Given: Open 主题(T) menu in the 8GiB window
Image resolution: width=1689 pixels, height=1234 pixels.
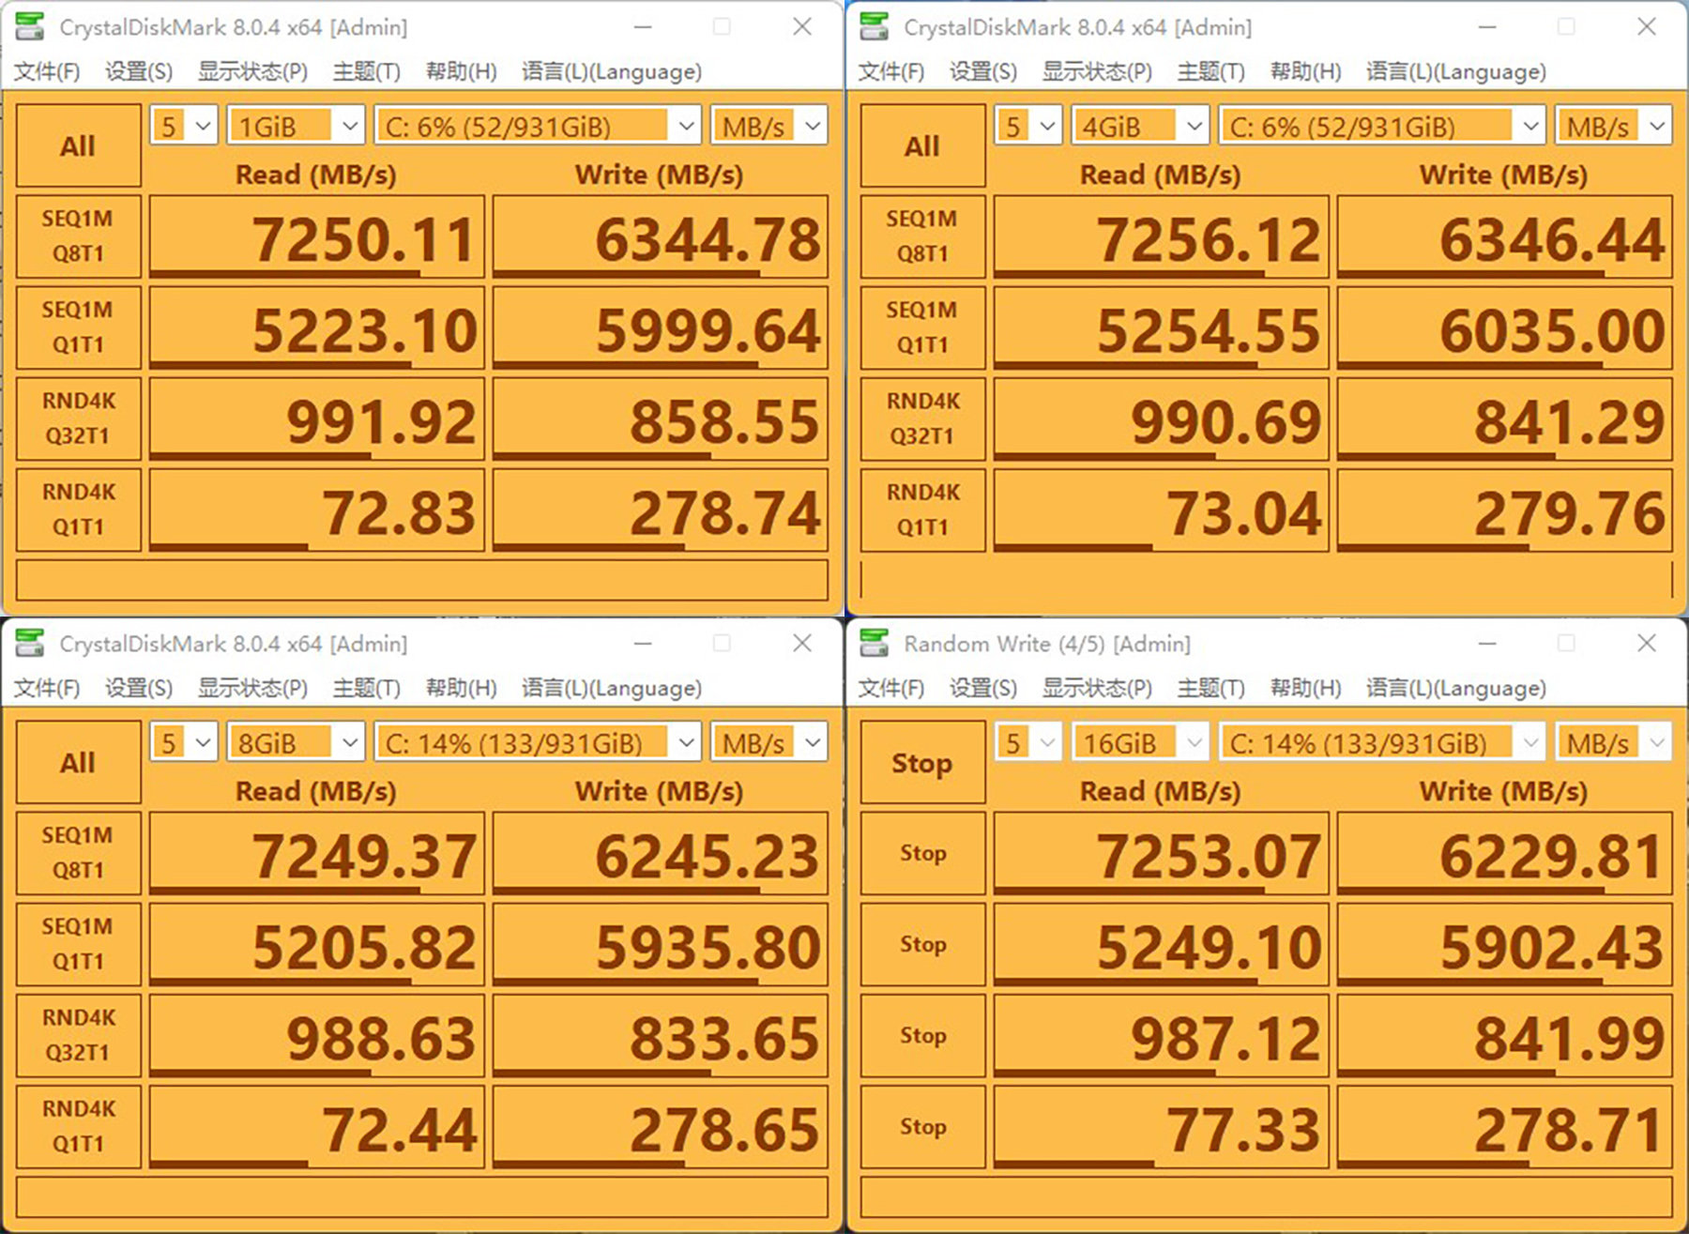Looking at the screenshot, I should (366, 688).
